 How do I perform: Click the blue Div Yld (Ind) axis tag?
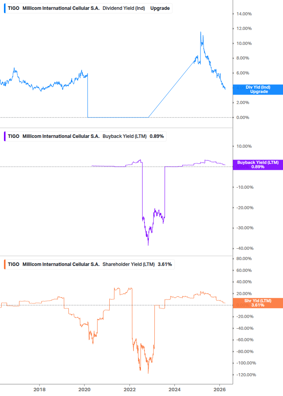(258, 89)
